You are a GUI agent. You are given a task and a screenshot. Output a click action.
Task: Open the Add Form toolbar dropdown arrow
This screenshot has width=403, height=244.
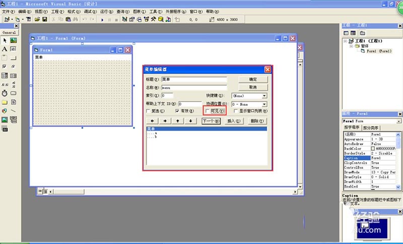[x=23, y=20]
